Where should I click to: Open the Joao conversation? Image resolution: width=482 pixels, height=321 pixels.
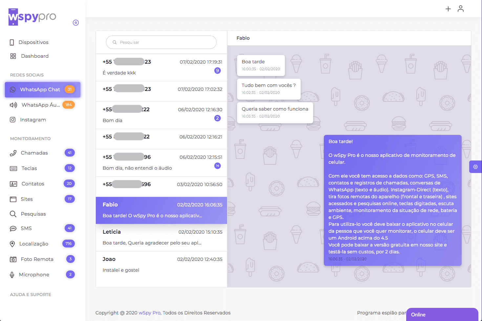coord(161,265)
